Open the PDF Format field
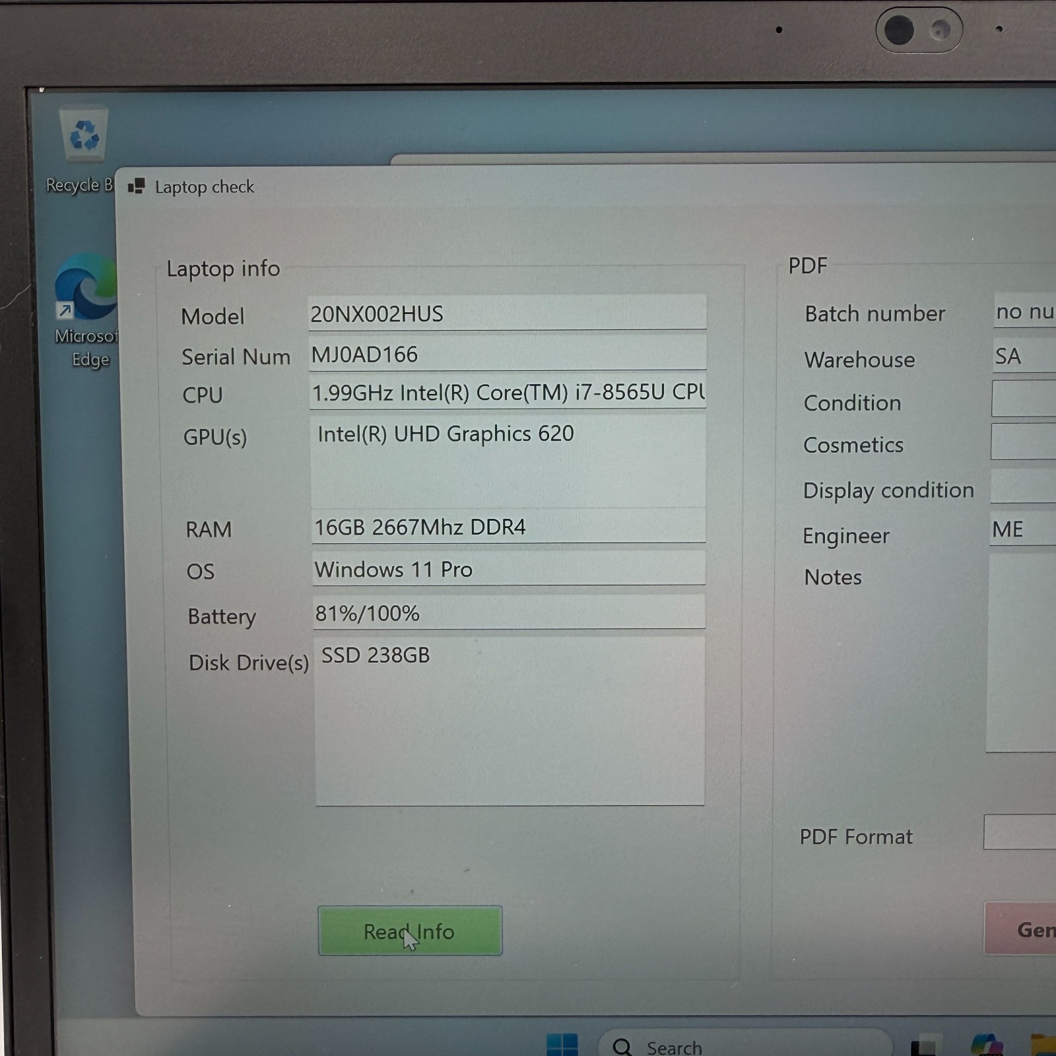 (x=1020, y=832)
